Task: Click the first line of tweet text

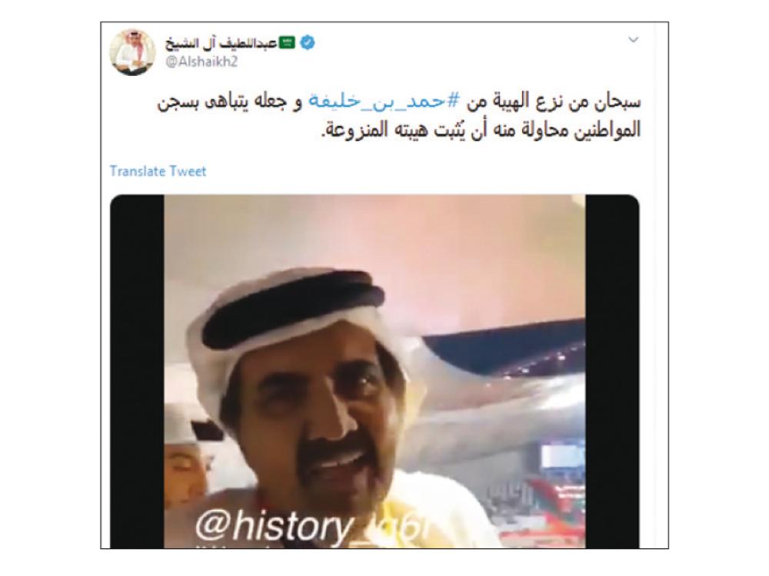Action: [398, 102]
